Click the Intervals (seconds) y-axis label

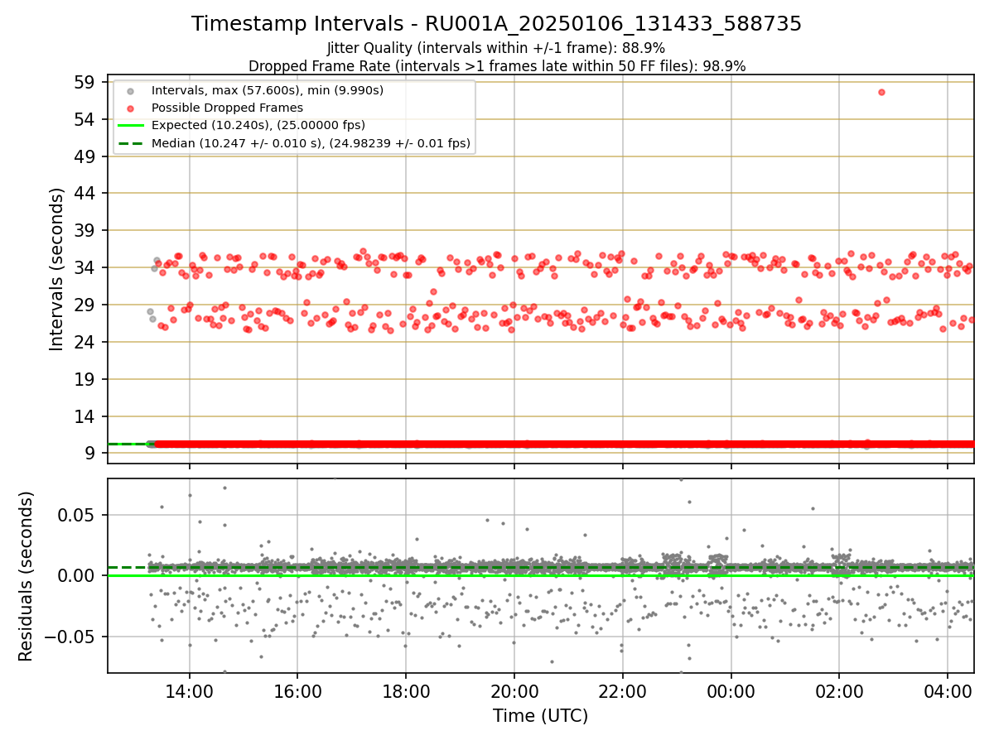point(56,268)
